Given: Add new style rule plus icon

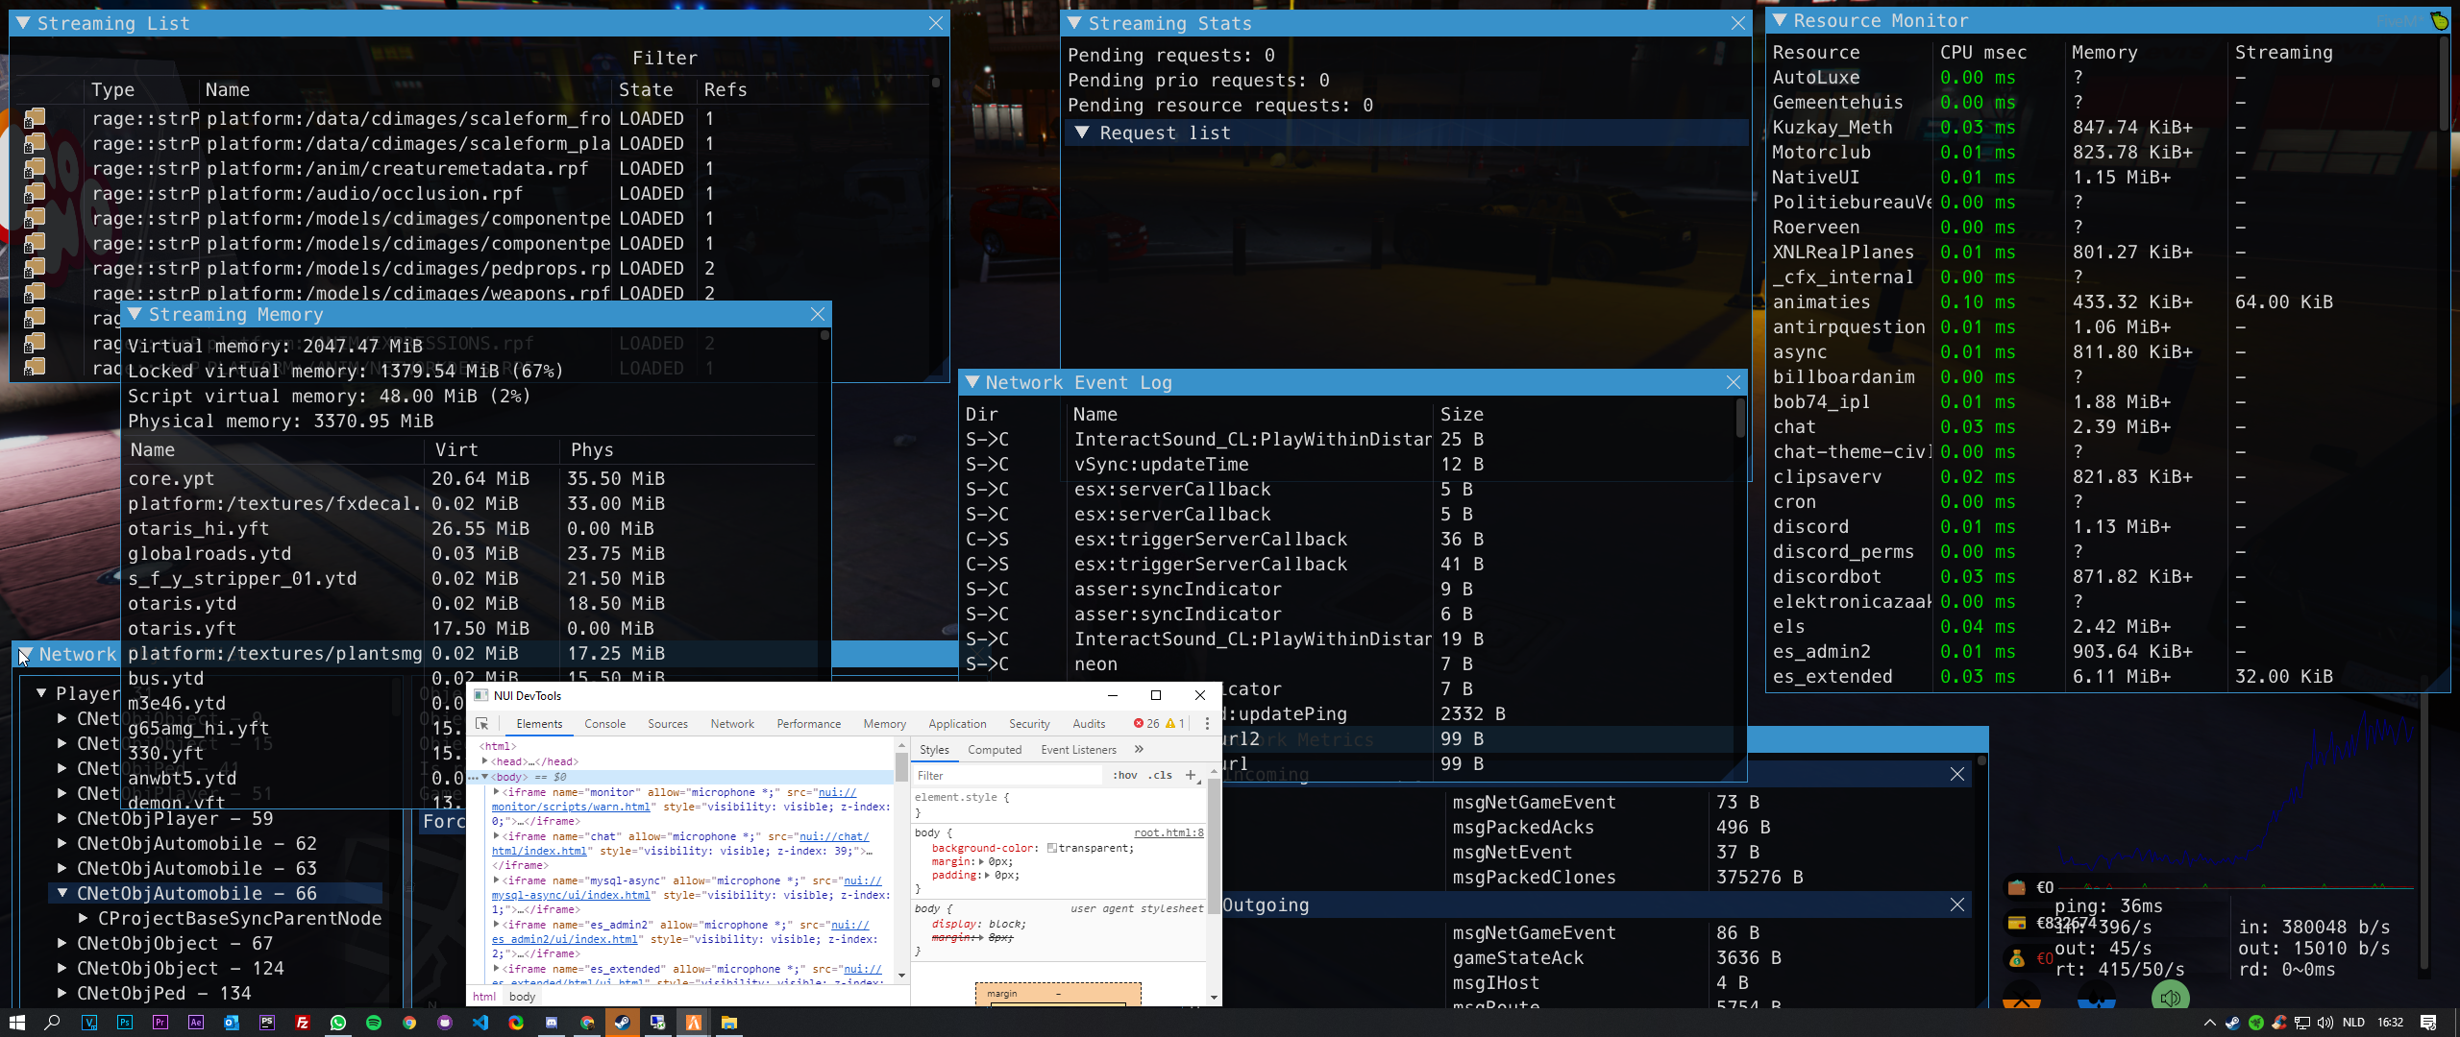Looking at the screenshot, I should point(1191,775).
